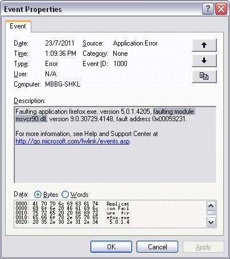230x259 pixels.
Task: Click hex data row 0010
Action: pos(72,213)
